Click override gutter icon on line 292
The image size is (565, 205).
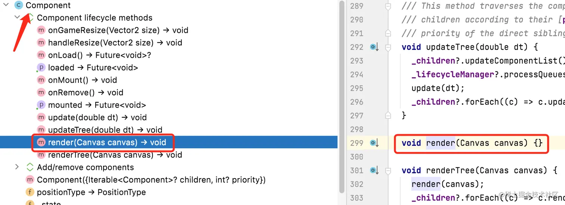tap(374, 47)
